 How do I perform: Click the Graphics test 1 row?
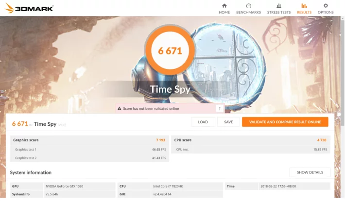[89, 149]
